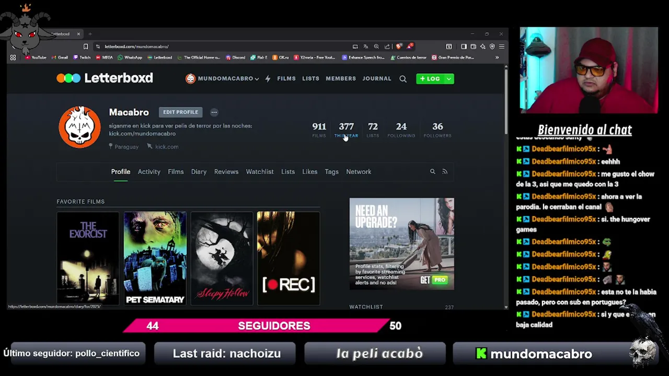This screenshot has width=669, height=376.
Task: Switch to the Network tab
Action: 359,171
